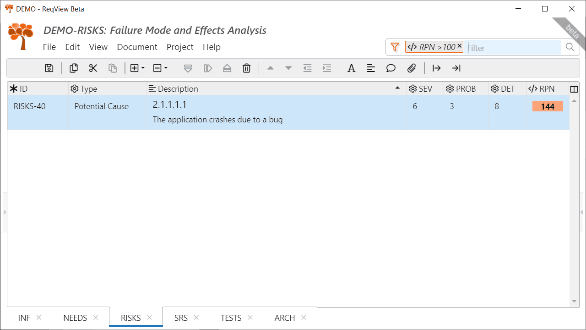Close the INF tab
The image size is (586, 330).
coord(39,317)
